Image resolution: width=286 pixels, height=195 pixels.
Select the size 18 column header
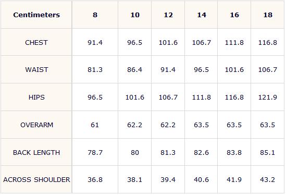click(268, 15)
